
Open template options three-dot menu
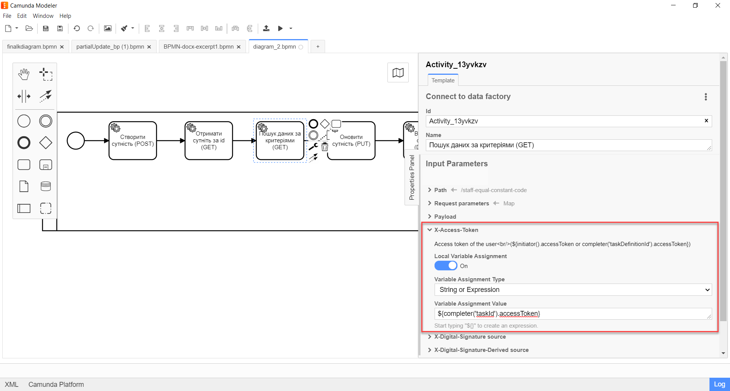click(x=706, y=97)
